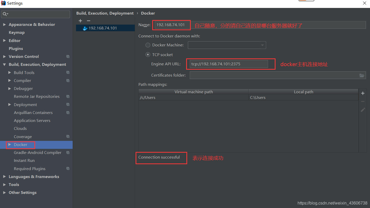Screen dimensions: 370x208
Task: Click project-level icon beside Build Tools
Action: (x=68, y=72)
